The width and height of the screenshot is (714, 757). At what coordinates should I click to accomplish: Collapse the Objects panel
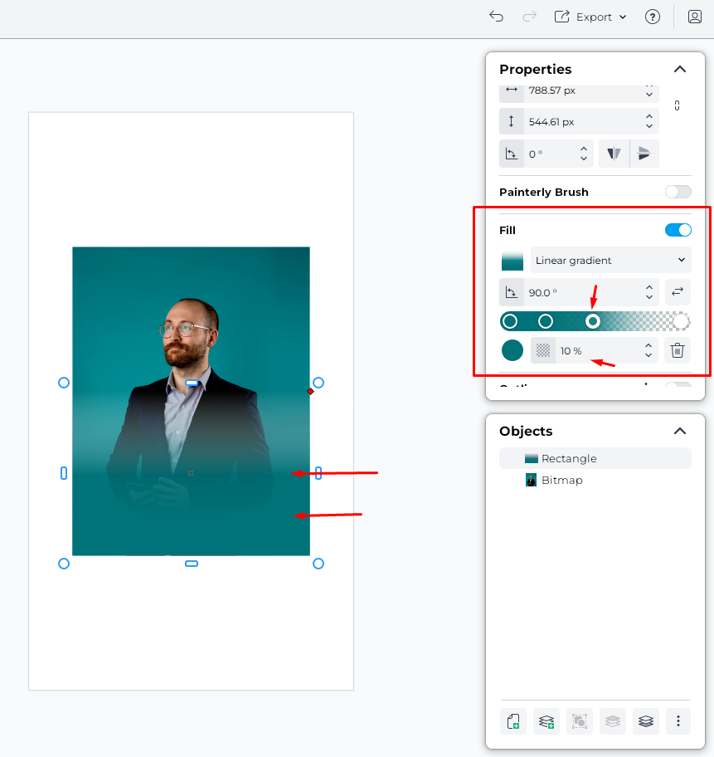click(679, 432)
